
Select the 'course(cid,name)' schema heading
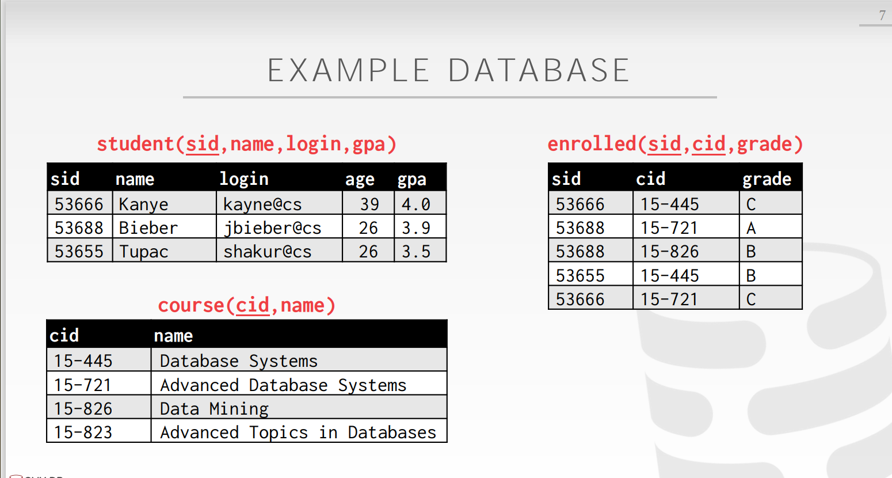pyautogui.click(x=247, y=305)
